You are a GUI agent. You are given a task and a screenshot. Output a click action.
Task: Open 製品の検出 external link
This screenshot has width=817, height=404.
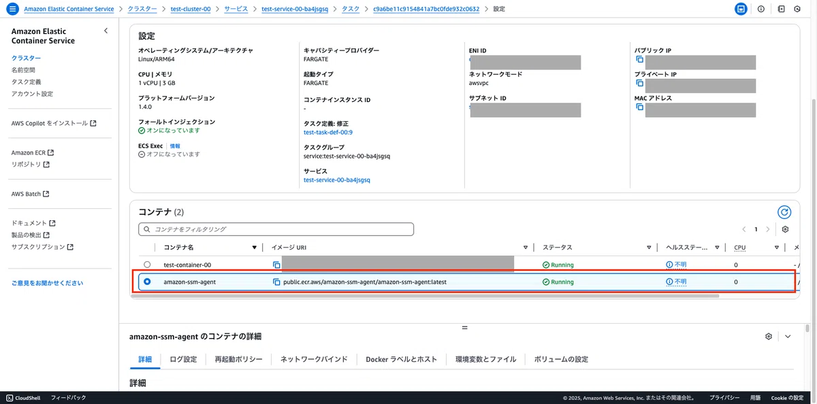[x=32, y=235]
